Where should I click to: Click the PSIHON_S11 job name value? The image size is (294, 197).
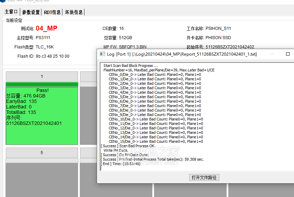218,28
